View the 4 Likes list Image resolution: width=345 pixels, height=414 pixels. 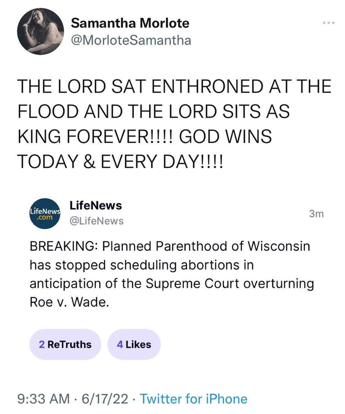[134, 345]
